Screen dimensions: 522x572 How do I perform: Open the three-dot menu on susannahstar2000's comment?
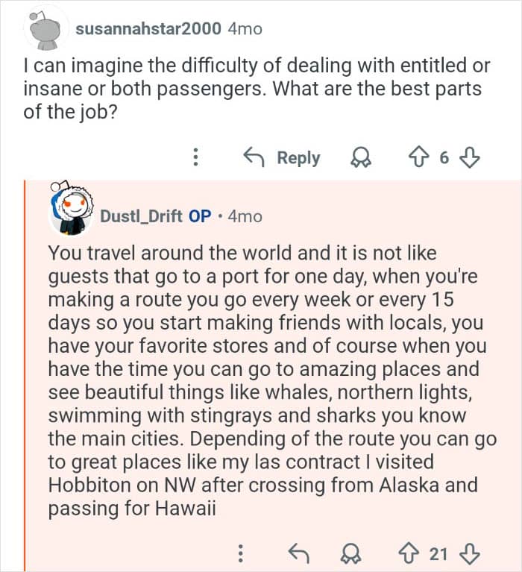coord(195,158)
